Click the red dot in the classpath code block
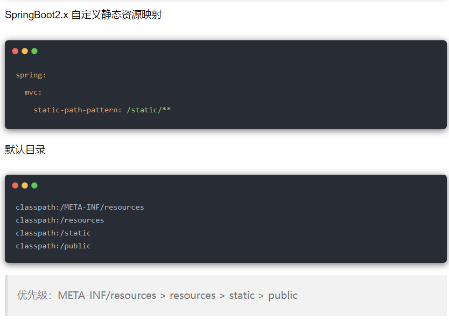 15,185
